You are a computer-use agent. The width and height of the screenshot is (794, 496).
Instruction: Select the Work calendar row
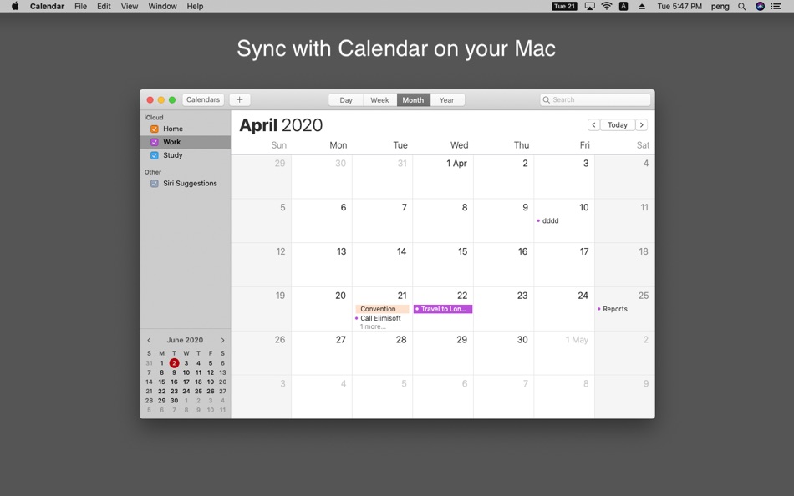pos(186,142)
